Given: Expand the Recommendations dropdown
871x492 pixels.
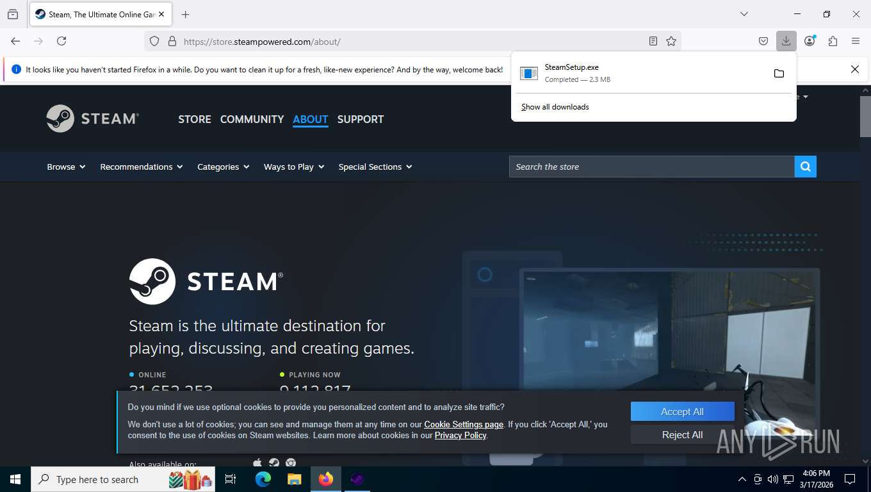Looking at the screenshot, I should [142, 167].
